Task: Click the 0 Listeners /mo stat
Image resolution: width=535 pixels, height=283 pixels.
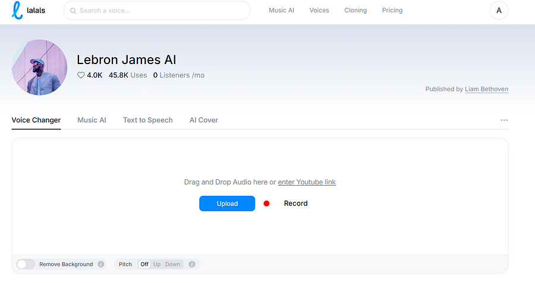Action: point(179,75)
